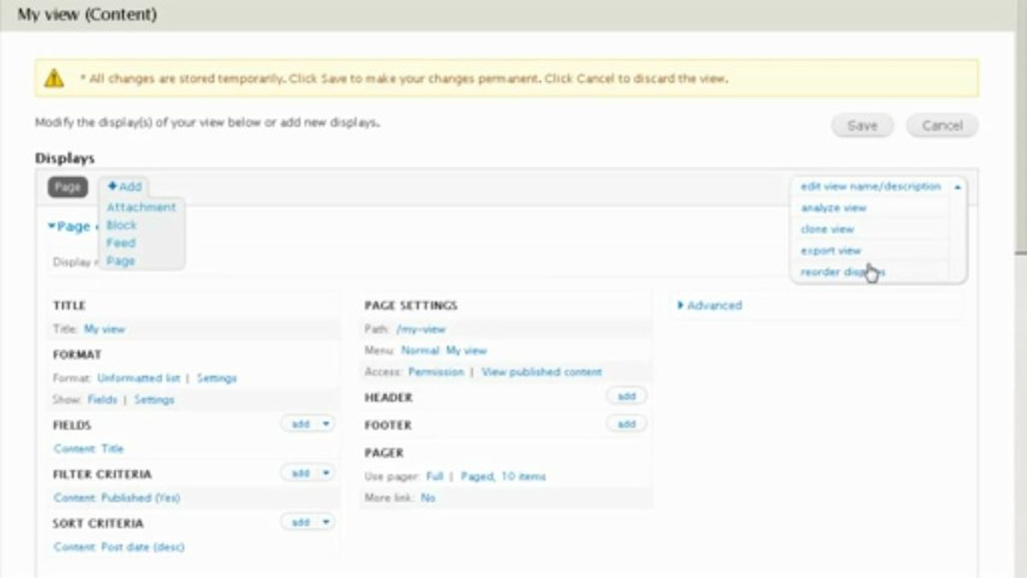
Task: Open Format Settings link
Action: tap(217, 378)
